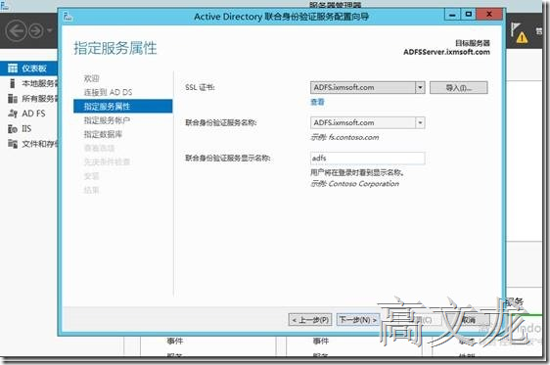Open the federation service name dropdown arrow

[x=420, y=123]
